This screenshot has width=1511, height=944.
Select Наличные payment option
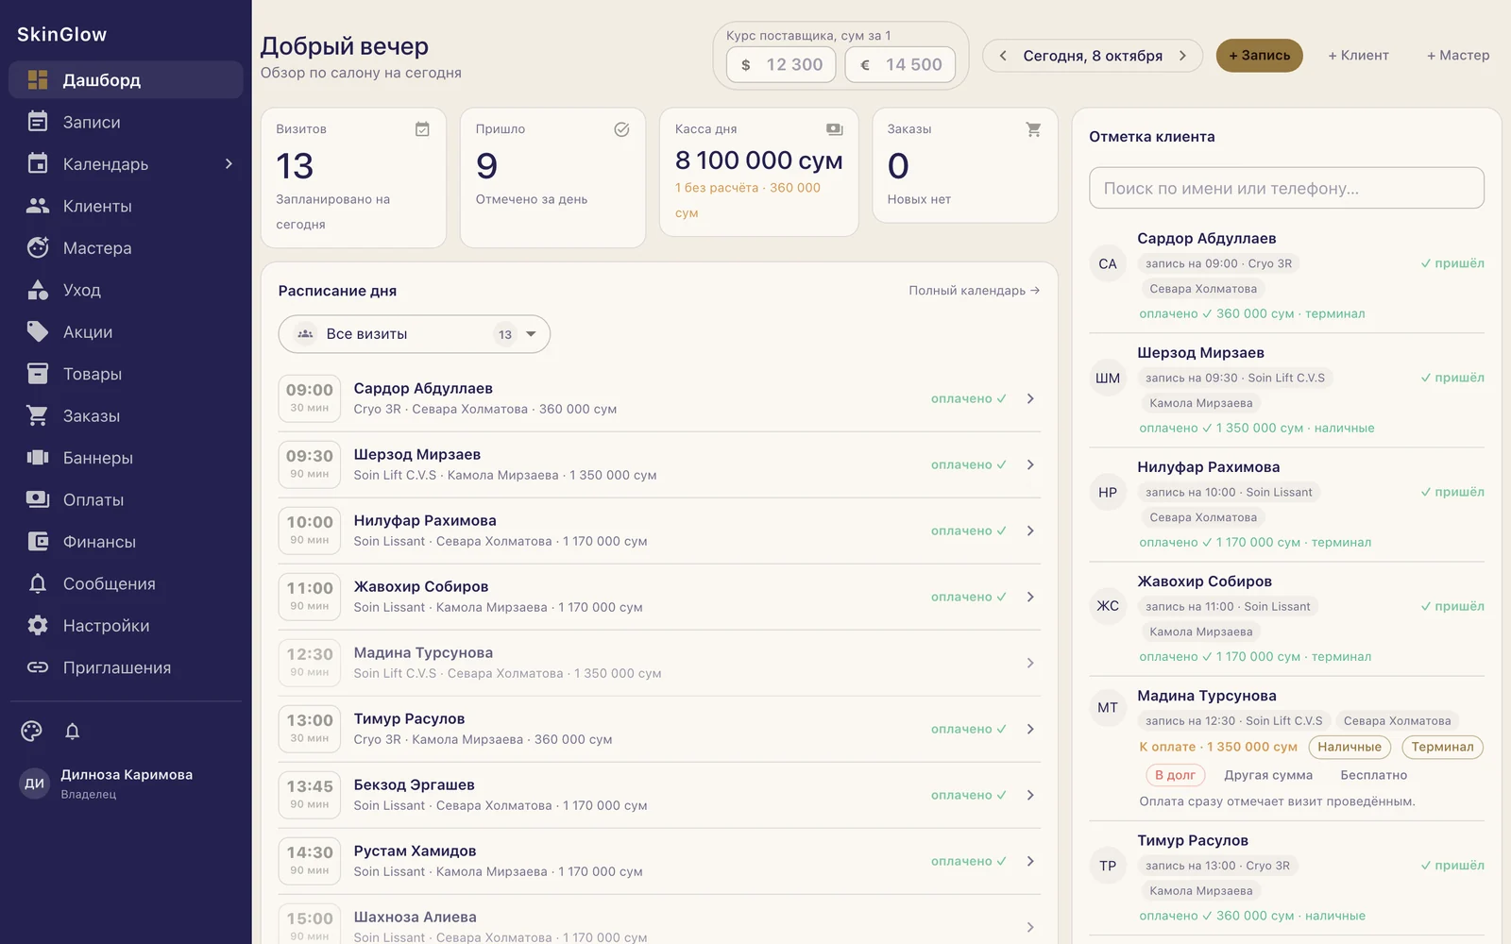coord(1350,747)
